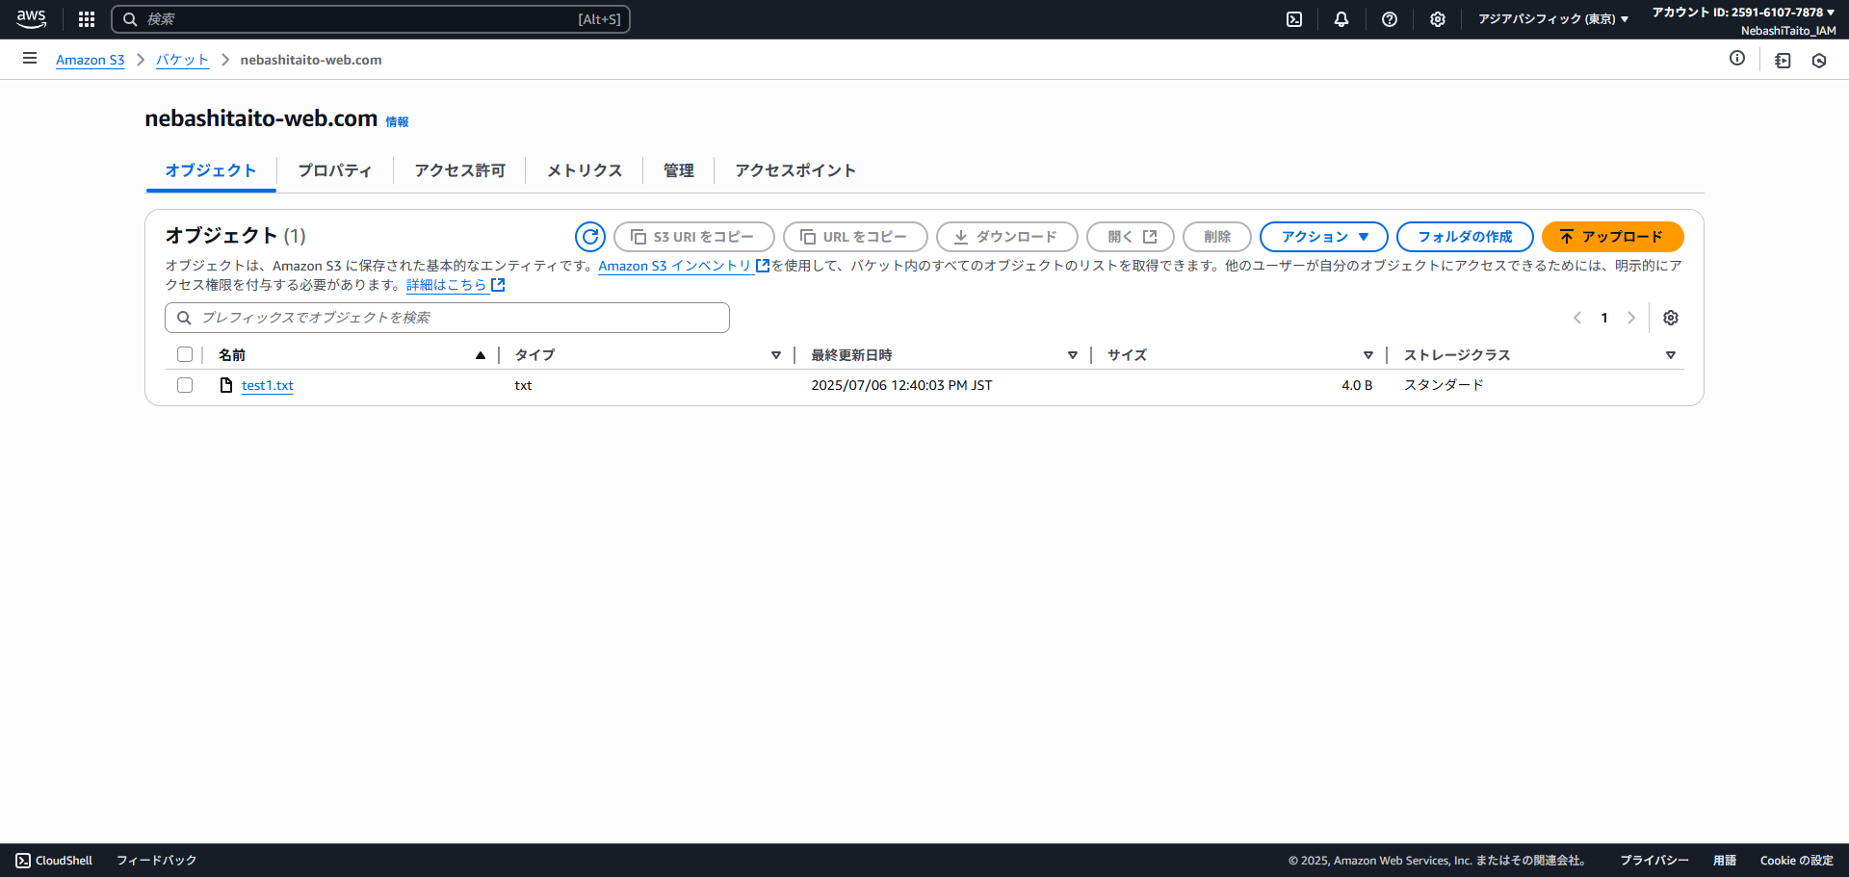The height and width of the screenshot is (877, 1849).
Task: Select the test1.txt checkbox
Action: coord(185,385)
